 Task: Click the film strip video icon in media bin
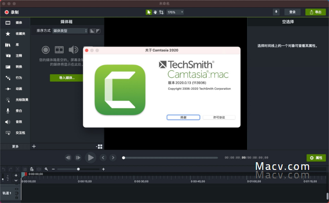[59, 50]
